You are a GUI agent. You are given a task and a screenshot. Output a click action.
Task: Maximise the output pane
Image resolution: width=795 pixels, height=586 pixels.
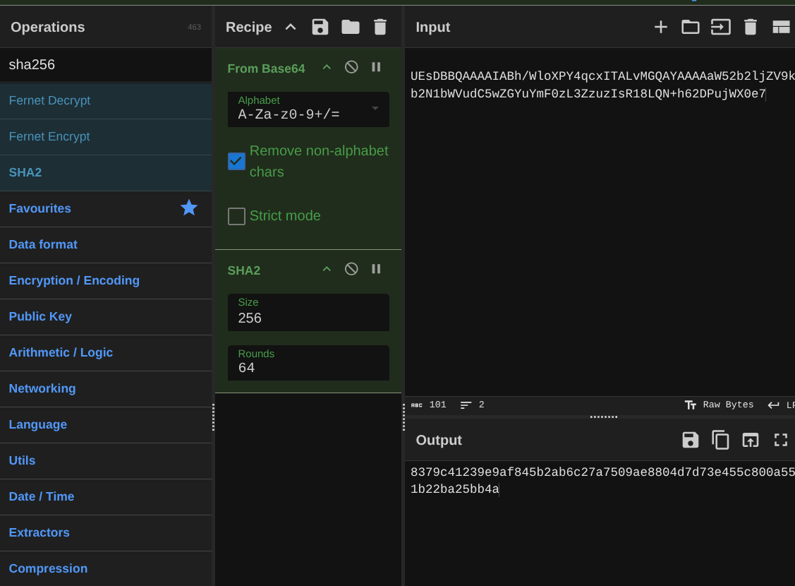pos(780,440)
